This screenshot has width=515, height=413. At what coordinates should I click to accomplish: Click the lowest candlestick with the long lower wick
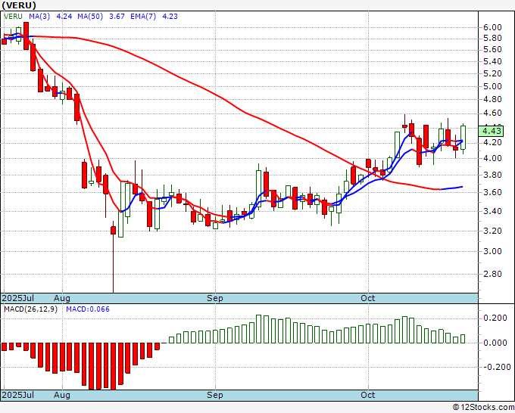pyautogui.click(x=114, y=256)
